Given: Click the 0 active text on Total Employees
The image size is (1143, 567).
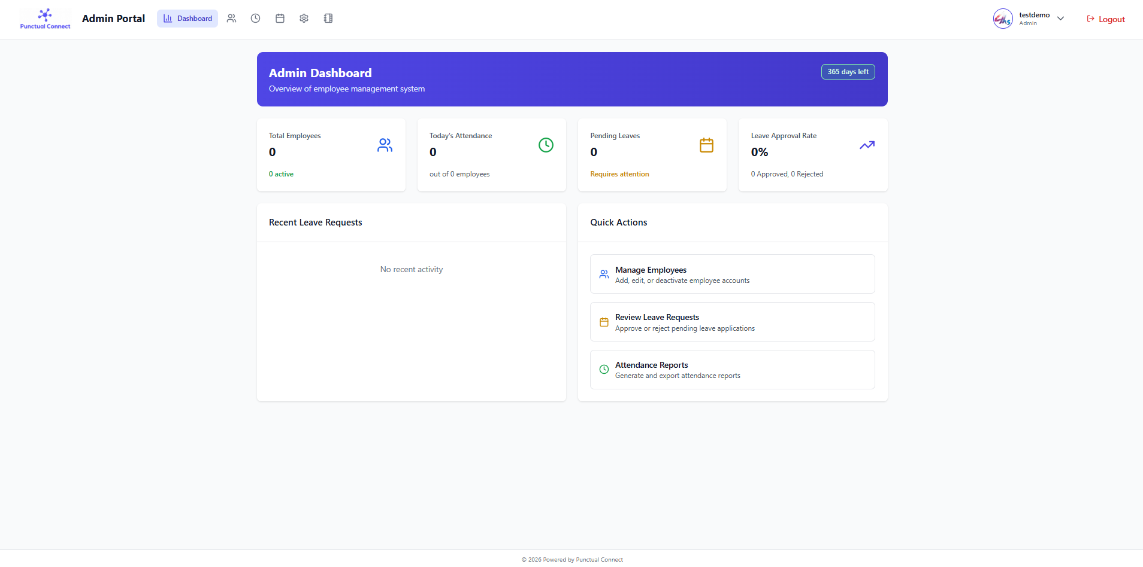Looking at the screenshot, I should (281, 173).
